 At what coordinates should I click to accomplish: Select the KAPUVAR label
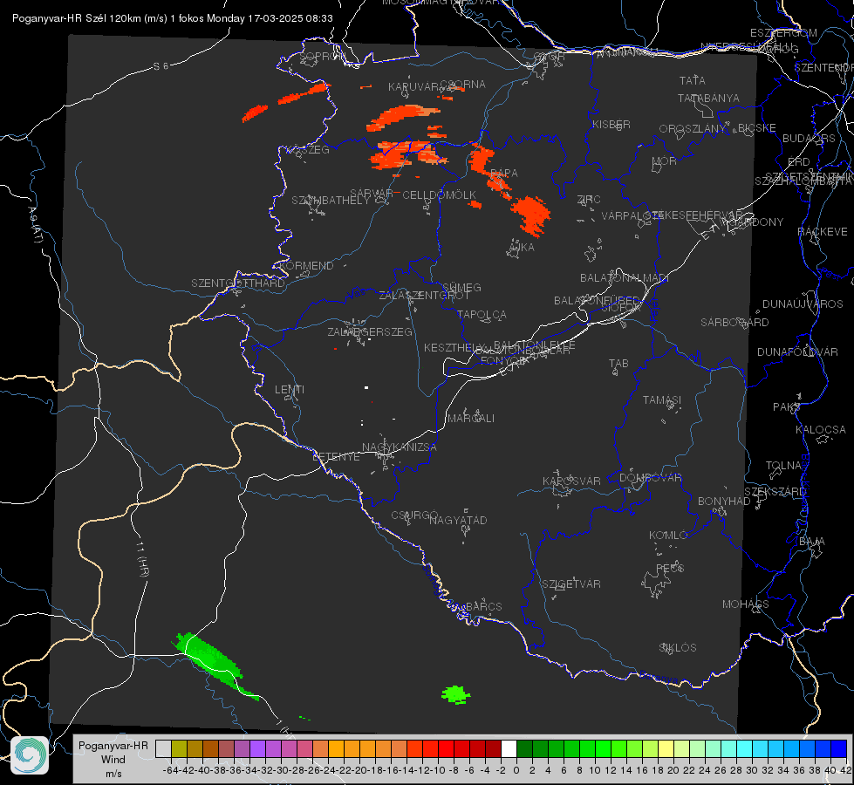point(414,86)
